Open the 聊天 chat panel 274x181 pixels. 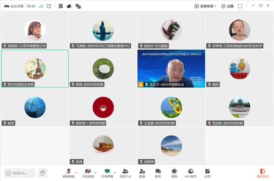pyautogui.click(x=158, y=173)
